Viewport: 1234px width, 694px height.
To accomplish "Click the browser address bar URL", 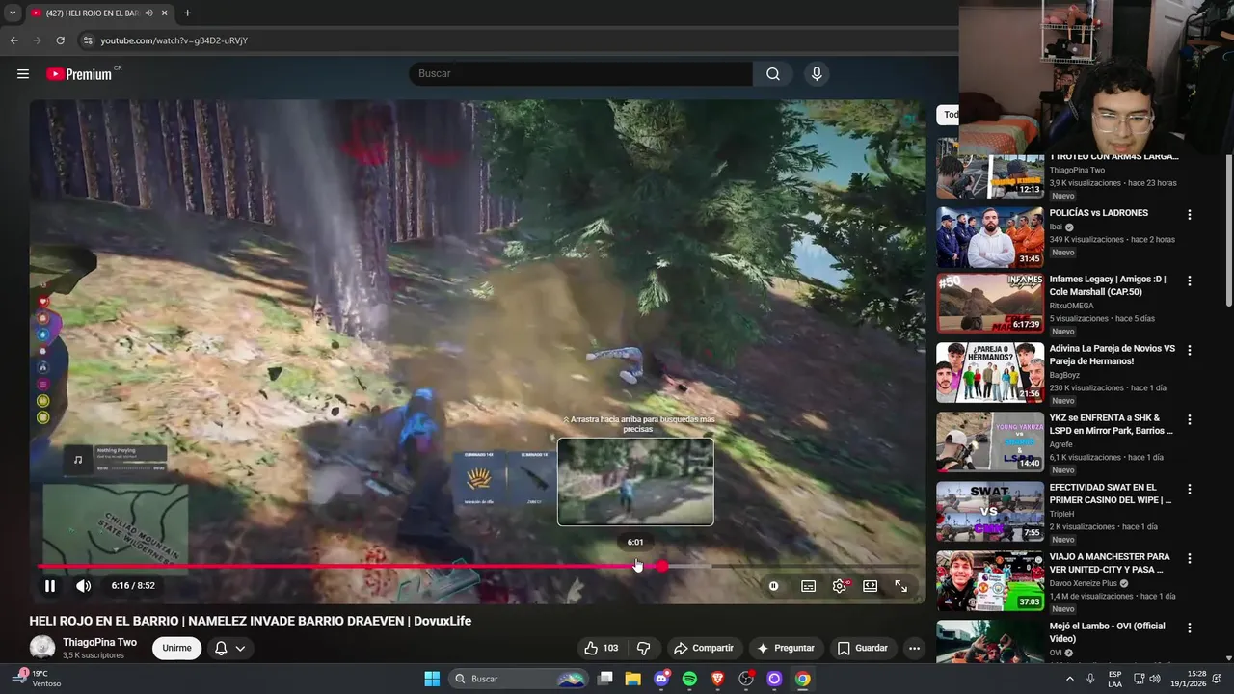I will (174, 40).
